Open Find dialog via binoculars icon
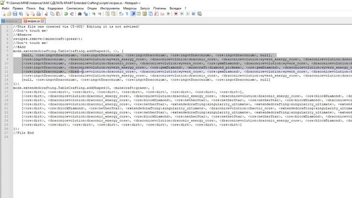Viewport: 352px width, 198px height. 79,14
